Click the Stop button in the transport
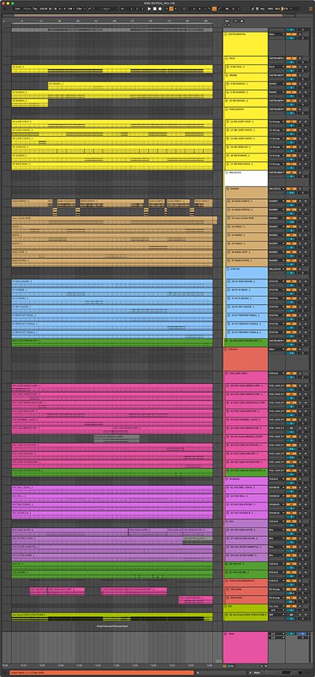315x677 pixels. [155, 8]
